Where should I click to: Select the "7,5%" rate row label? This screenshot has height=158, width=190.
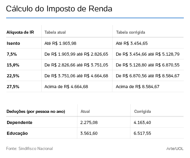pyautogui.click(x=12, y=54)
